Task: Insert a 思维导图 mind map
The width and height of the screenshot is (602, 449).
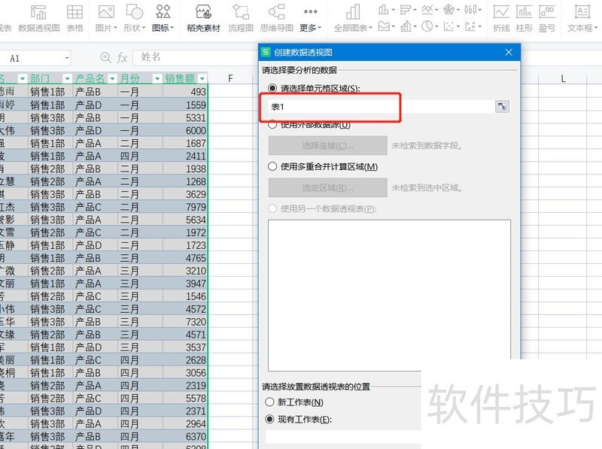Action: coord(276,18)
